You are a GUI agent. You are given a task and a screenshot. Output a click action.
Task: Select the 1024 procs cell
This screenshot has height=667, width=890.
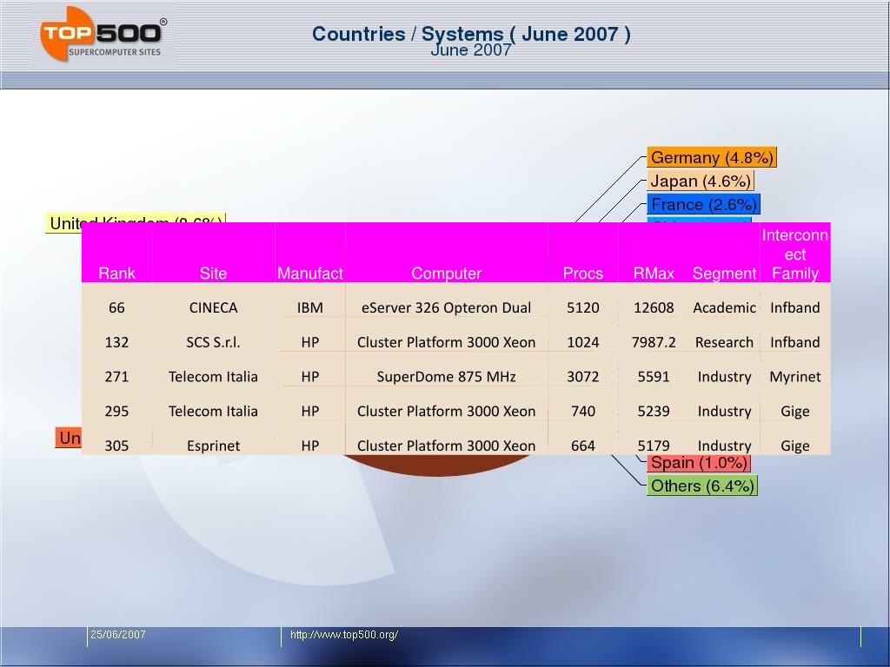(x=583, y=342)
